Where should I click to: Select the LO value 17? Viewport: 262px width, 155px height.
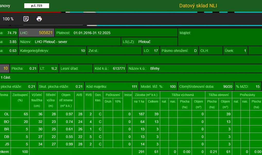(x=156, y=51)
